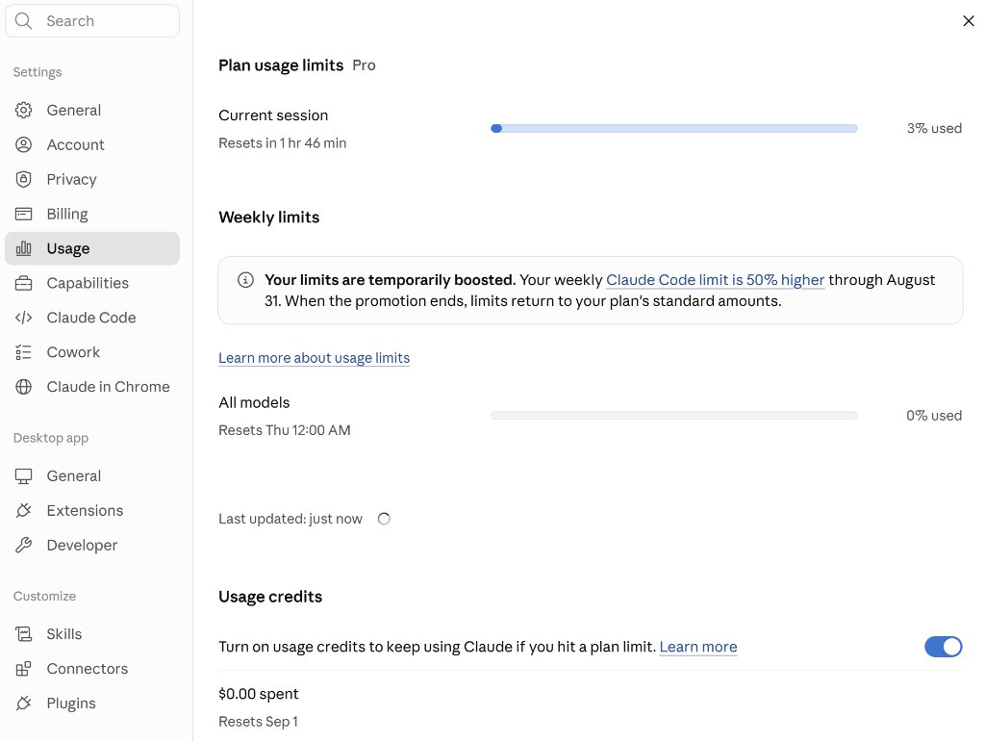
Task: Click the General gear icon under Settings
Action: pyautogui.click(x=23, y=110)
